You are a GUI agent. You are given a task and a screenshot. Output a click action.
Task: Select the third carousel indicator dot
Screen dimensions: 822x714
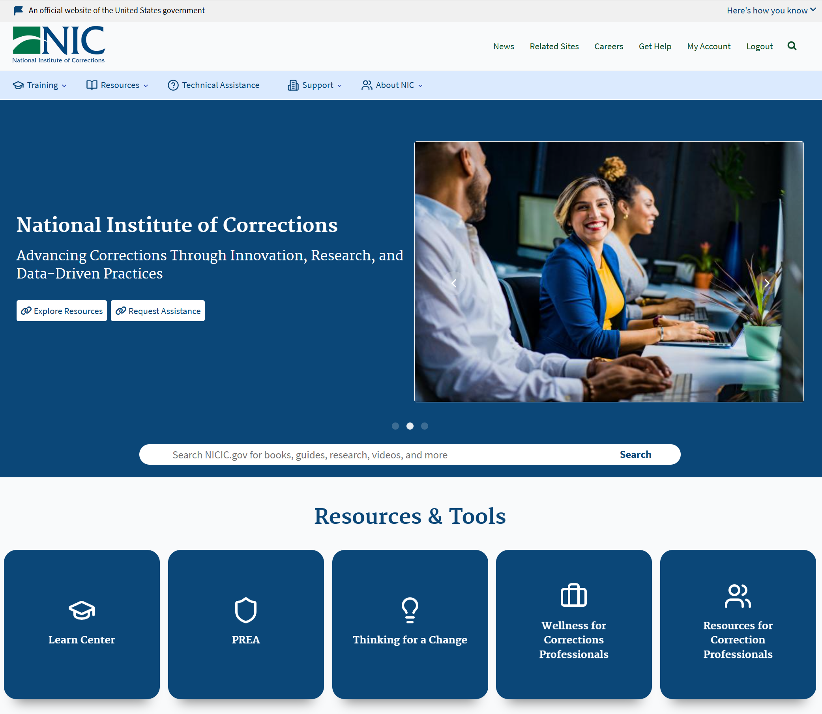(425, 426)
